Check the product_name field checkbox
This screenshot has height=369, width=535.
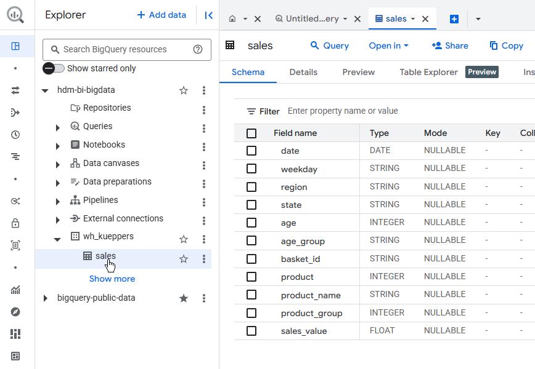251,295
